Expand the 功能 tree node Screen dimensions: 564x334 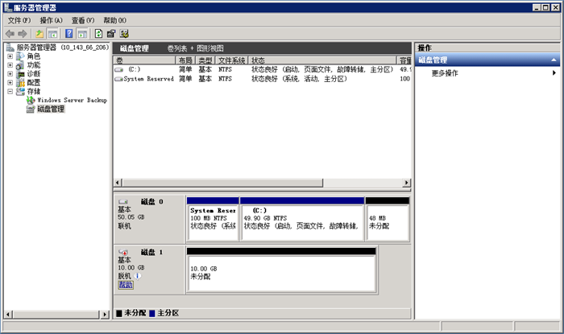pyautogui.click(x=10, y=65)
